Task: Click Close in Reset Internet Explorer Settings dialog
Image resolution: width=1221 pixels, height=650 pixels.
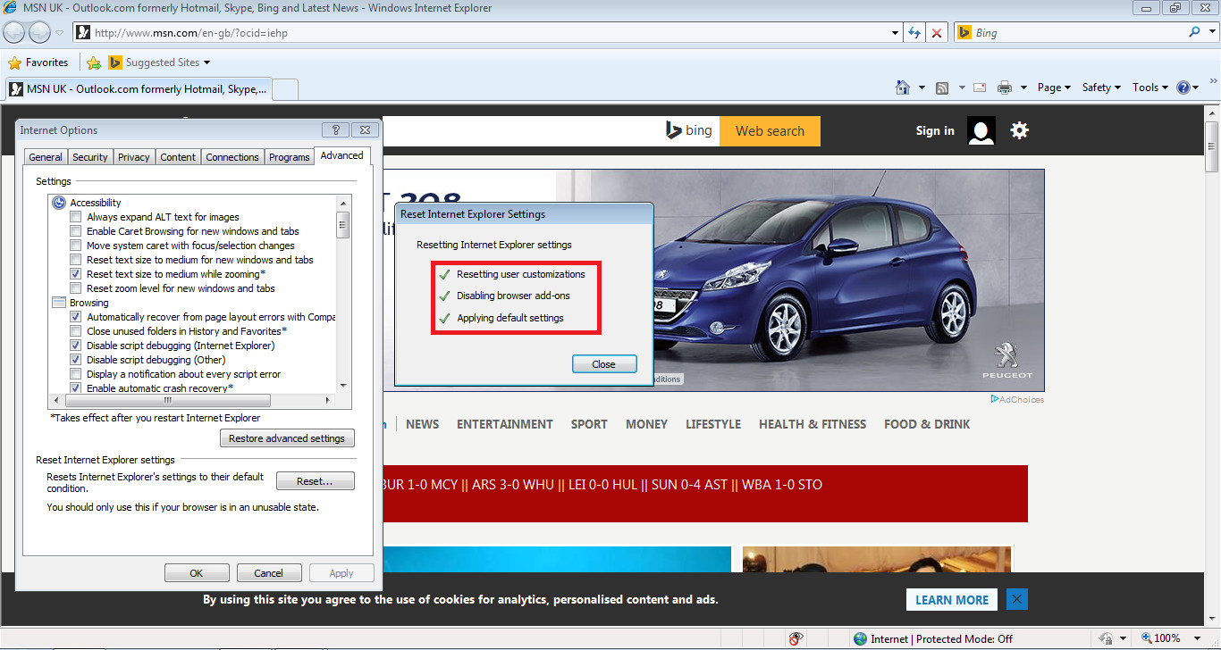Action: pyautogui.click(x=604, y=364)
